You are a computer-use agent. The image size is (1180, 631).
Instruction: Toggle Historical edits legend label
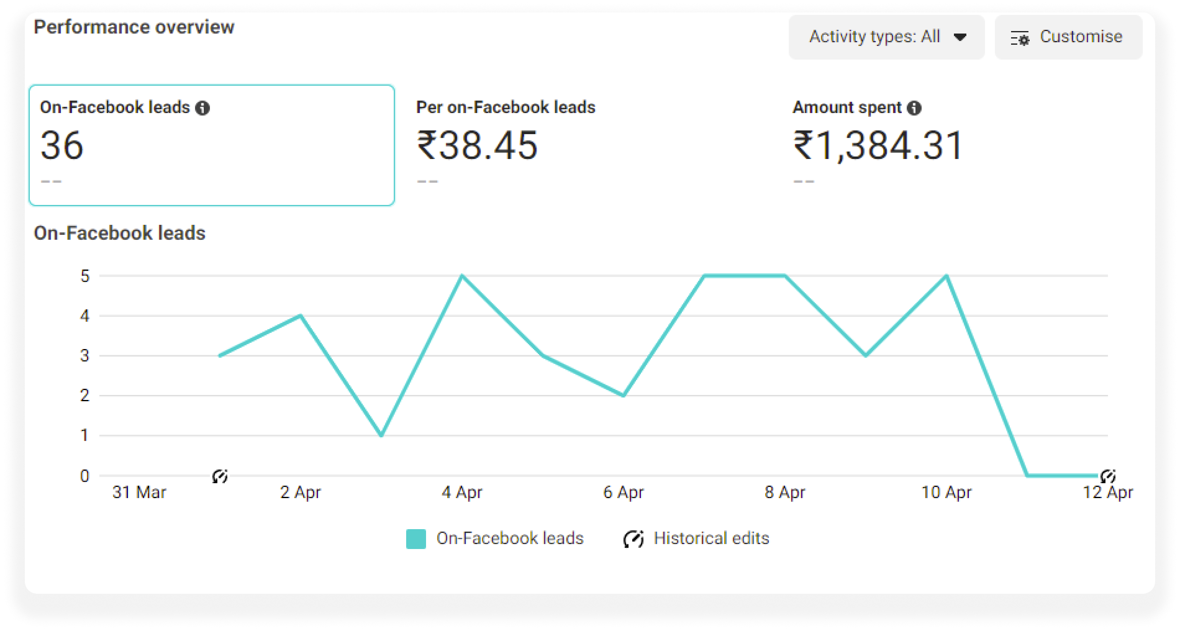point(711,538)
